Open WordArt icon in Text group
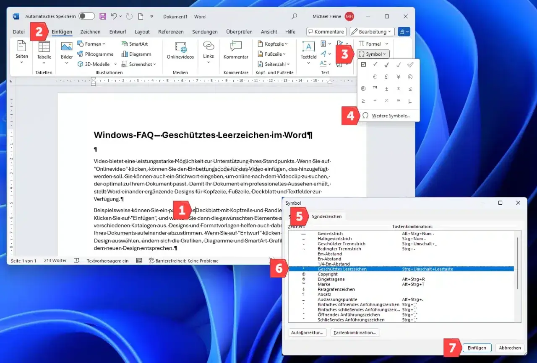The height and width of the screenshot is (363, 537). [x=323, y=54]
